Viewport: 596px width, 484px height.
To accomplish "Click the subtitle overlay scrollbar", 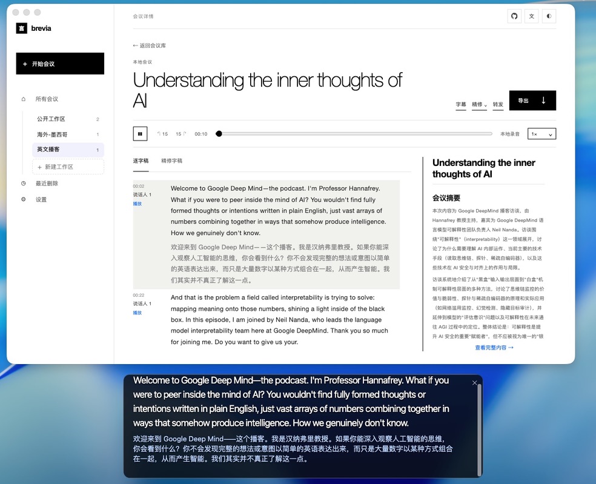I will point(479,429).
